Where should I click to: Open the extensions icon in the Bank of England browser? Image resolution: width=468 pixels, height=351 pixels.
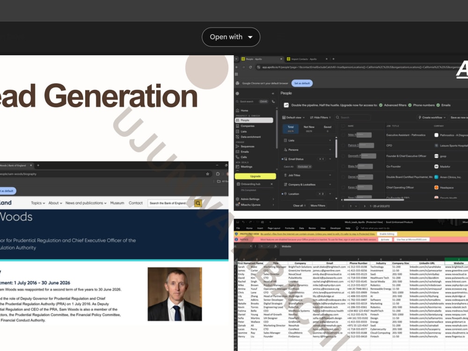218,174
